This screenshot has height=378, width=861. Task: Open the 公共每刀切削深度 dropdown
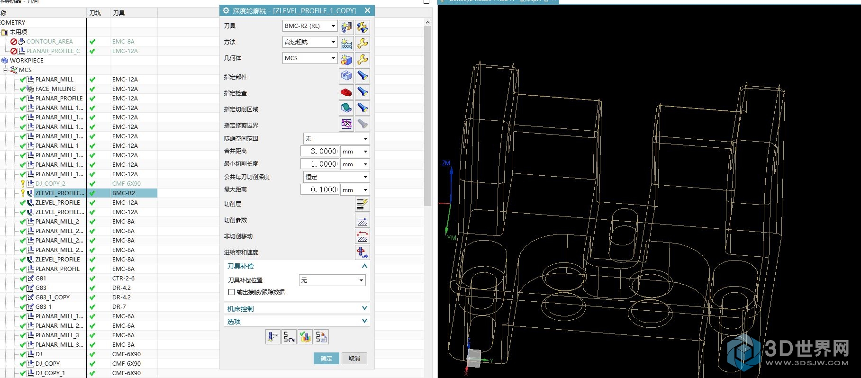336,177
